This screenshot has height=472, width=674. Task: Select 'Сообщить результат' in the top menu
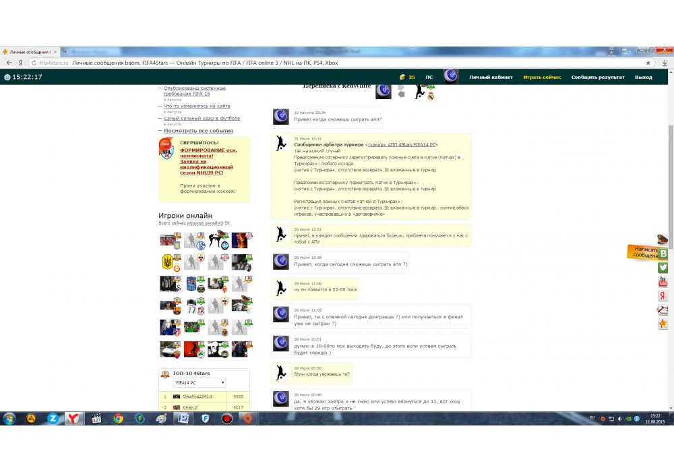597,78
